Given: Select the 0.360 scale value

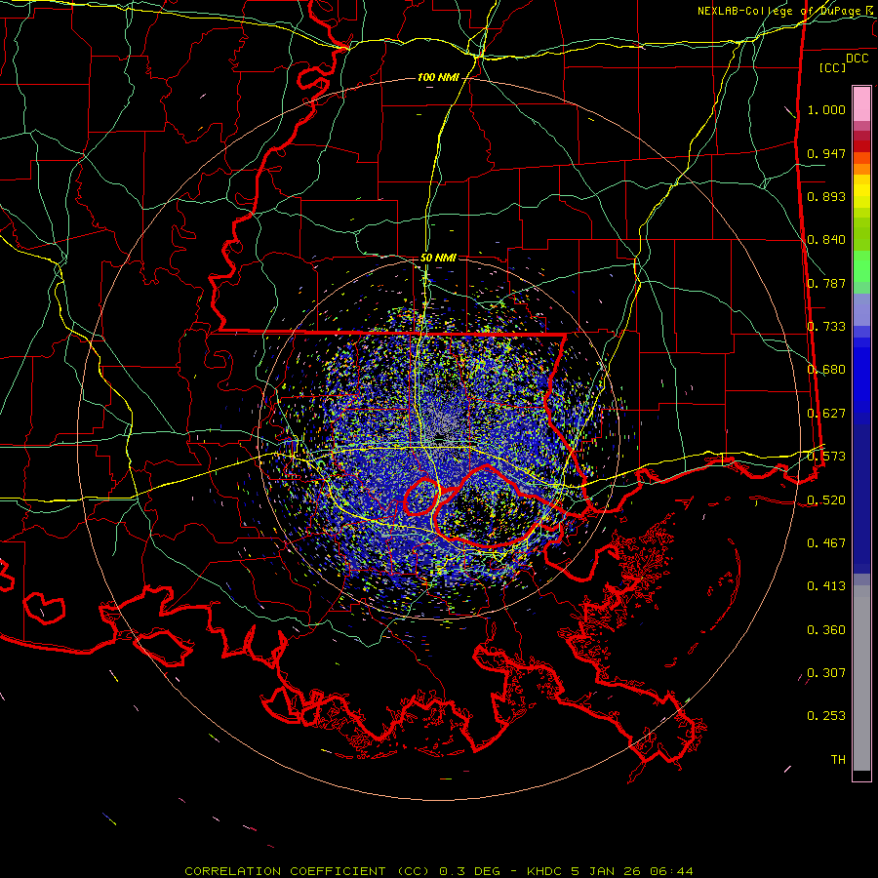Looking at the screenshot, I should [826, 630].
